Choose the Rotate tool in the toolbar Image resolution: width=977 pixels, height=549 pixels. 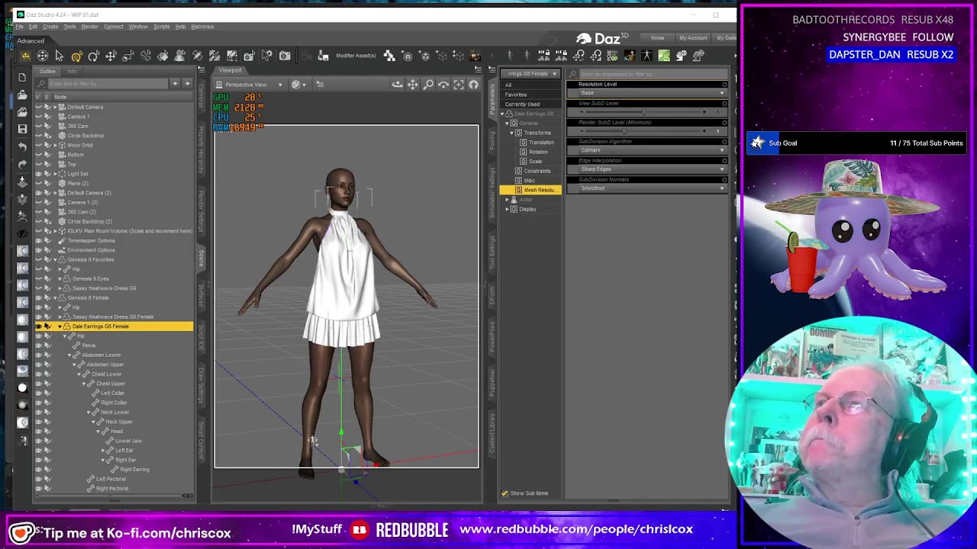tap(93, 56)
